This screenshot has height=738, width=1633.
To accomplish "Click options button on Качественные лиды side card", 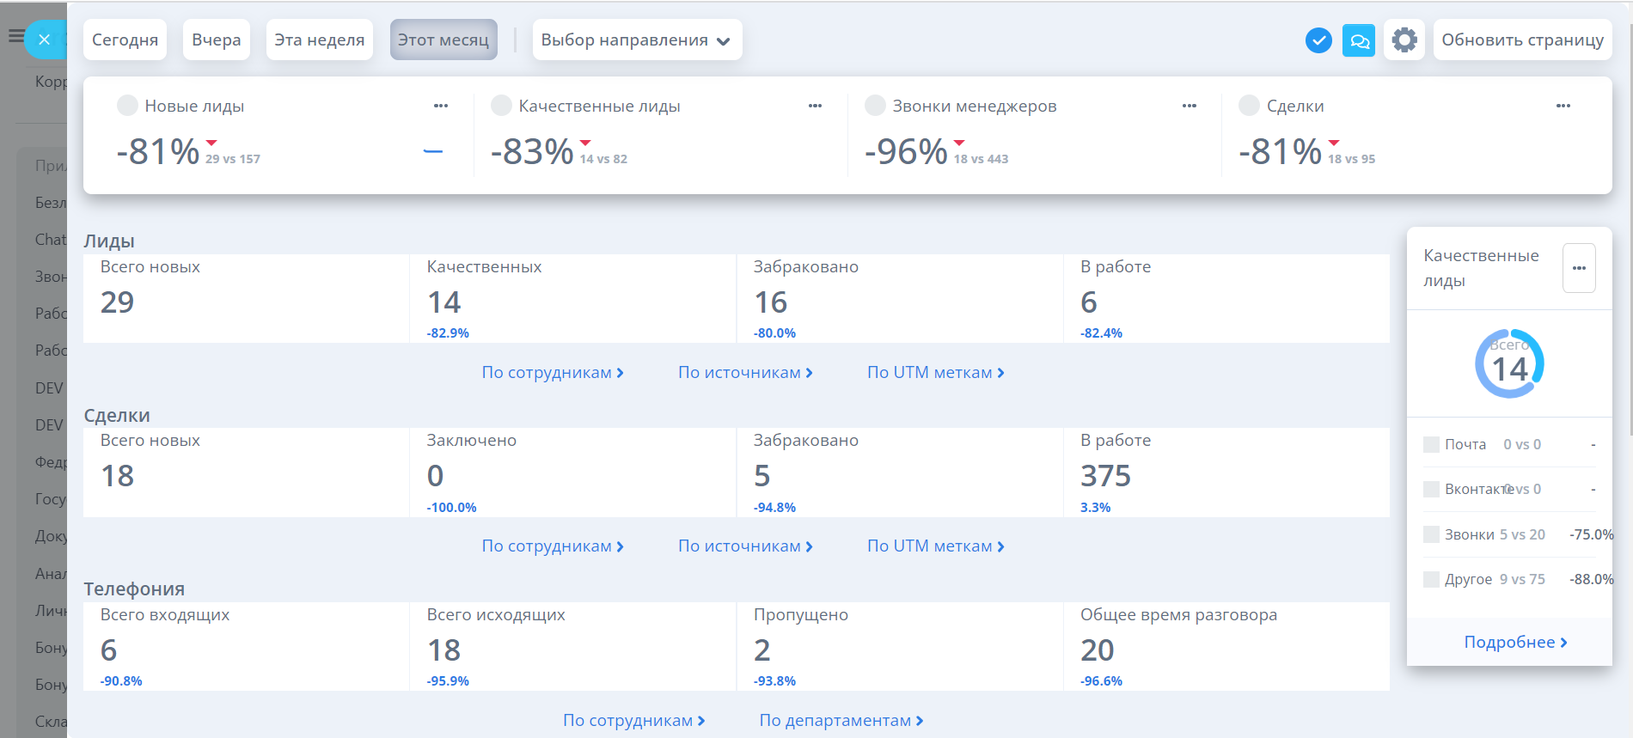I will tap(1579, 268).
